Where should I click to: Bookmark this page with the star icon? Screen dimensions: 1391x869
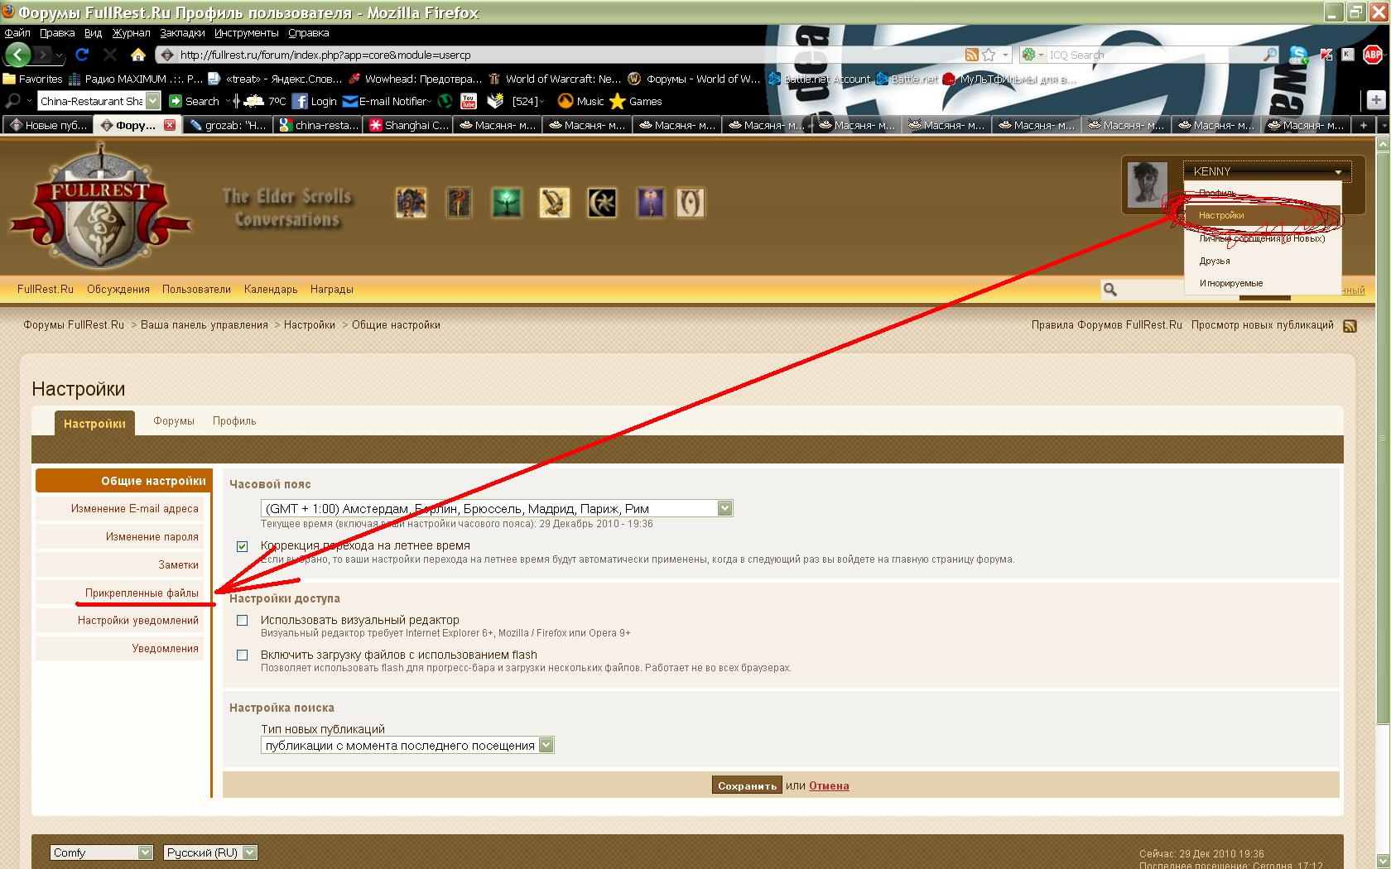(x=989, y=55)
